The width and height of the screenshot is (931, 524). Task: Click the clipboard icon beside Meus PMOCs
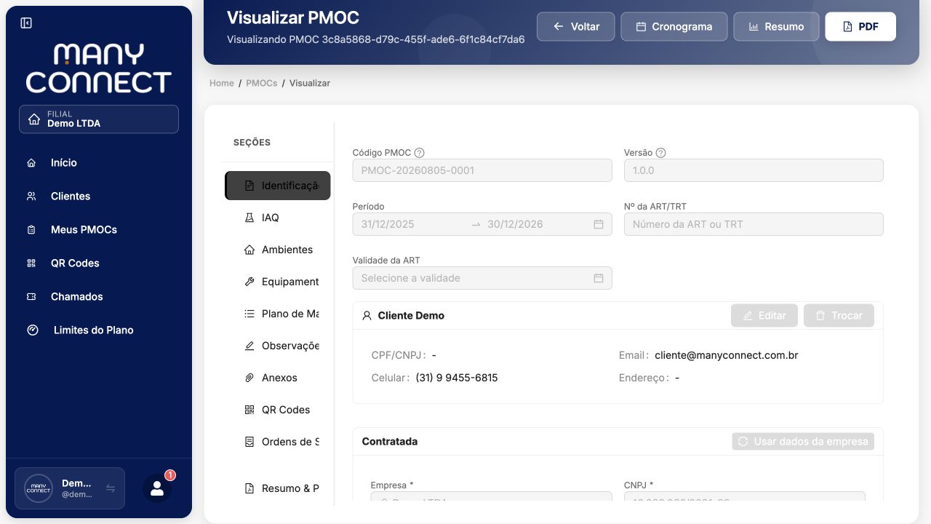point(31,230)
